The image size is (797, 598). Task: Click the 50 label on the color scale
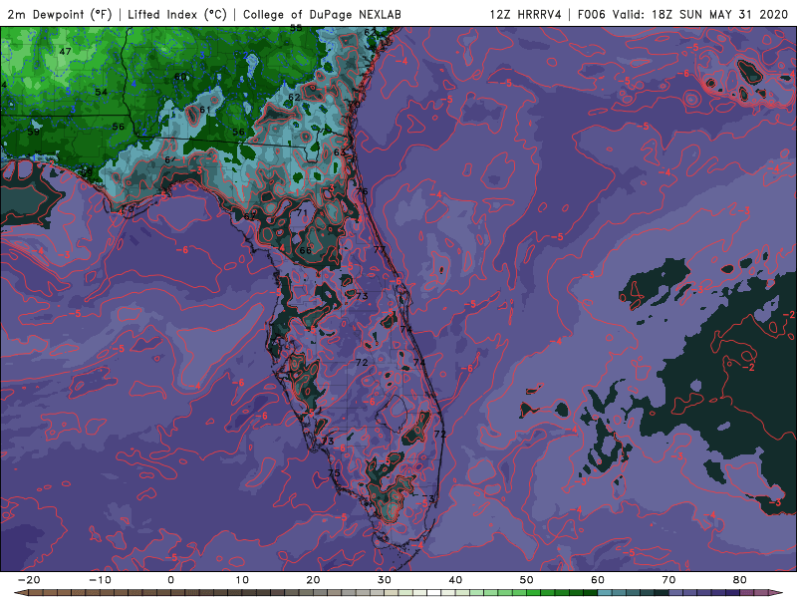click(x=527, y=580)
